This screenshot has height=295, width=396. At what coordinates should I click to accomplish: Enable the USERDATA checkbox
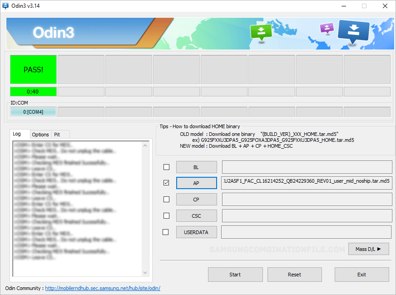click(x=166, y=232)
